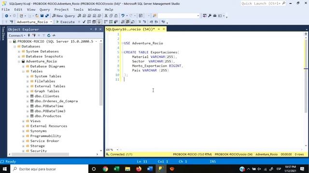
Task: Open Word from the taskbar
Action: coord(150,169)
